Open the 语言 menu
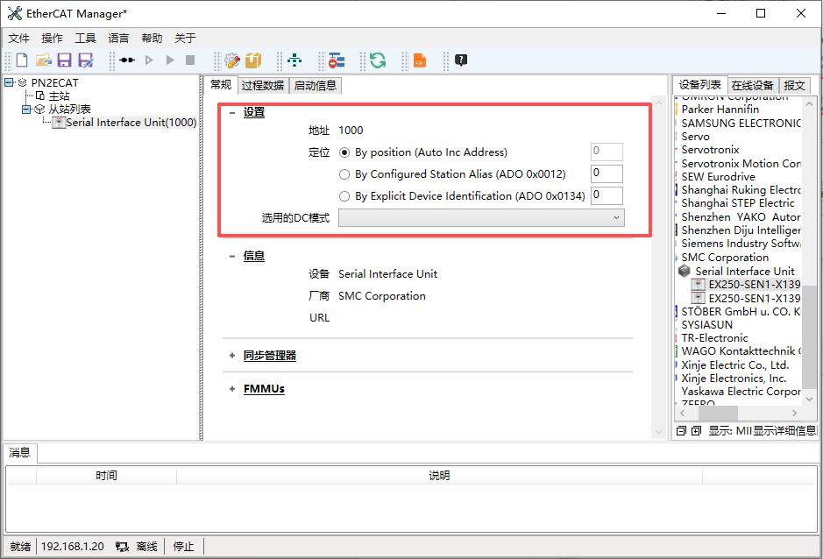Image resolution: width=823 pixels, height=559 pixels. [118, 39]
